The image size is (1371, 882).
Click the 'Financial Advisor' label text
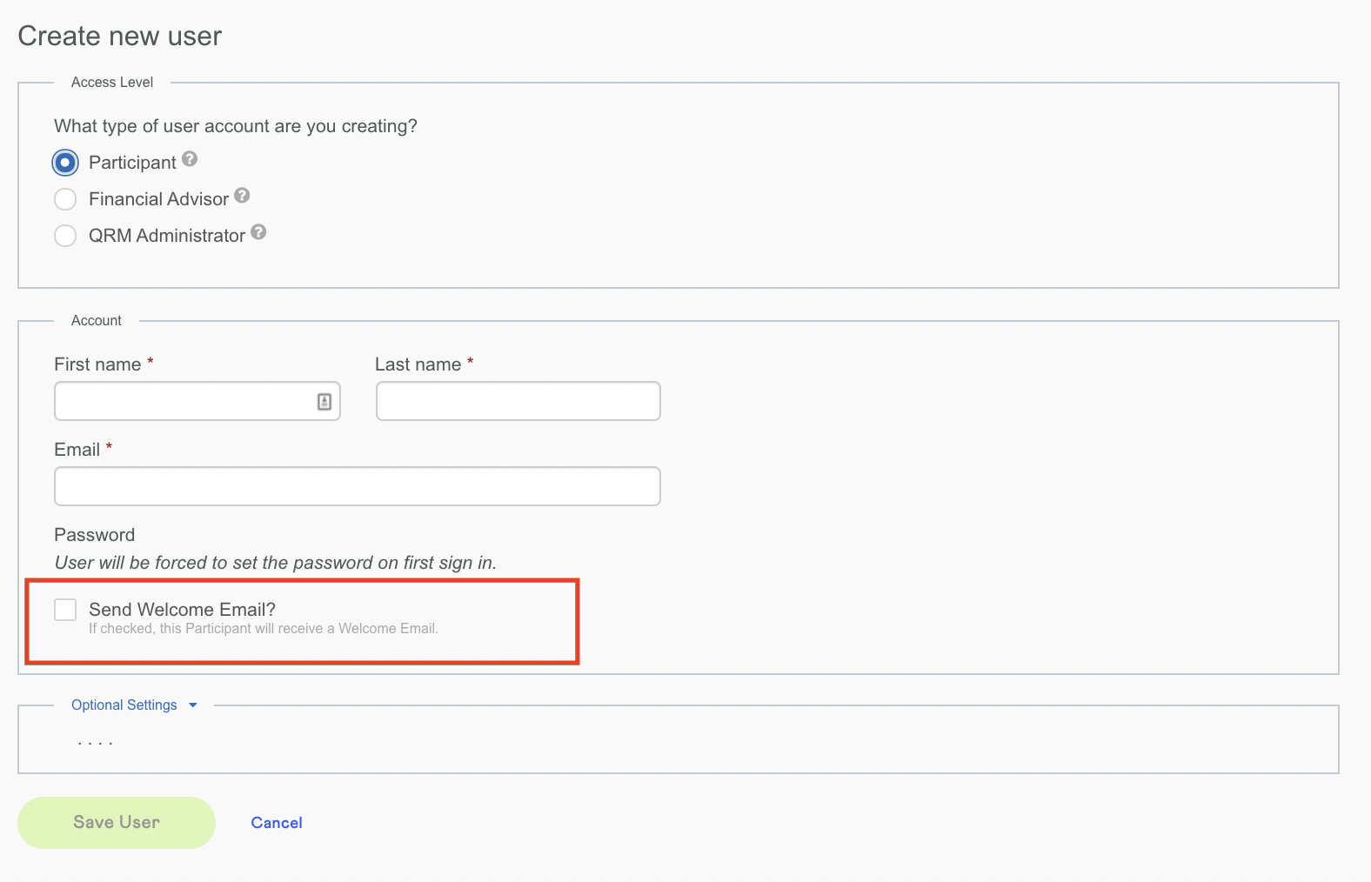(158, 199)
